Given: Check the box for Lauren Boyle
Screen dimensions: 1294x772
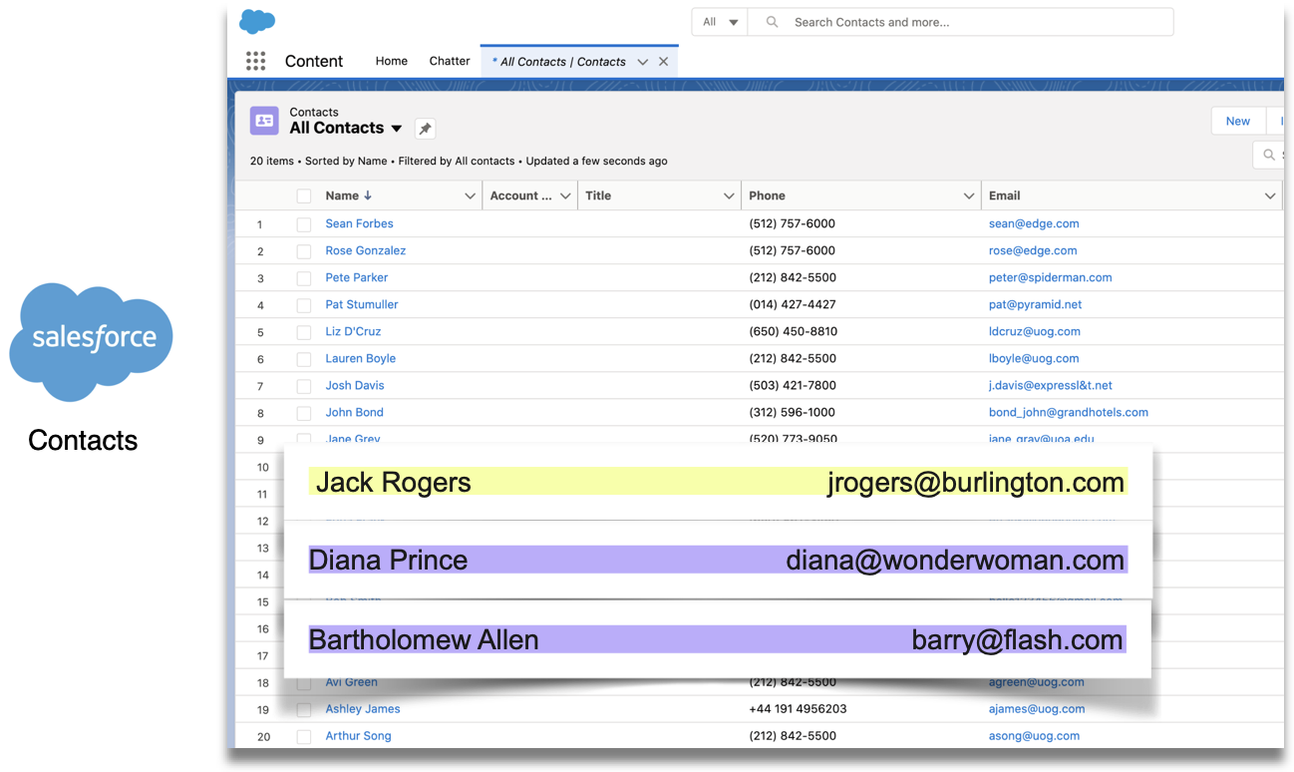Looking at the screenshot, I should [304, 359].
